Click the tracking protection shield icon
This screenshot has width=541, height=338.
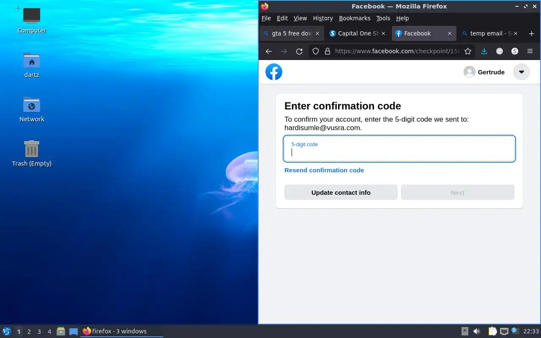click(315, 51)
